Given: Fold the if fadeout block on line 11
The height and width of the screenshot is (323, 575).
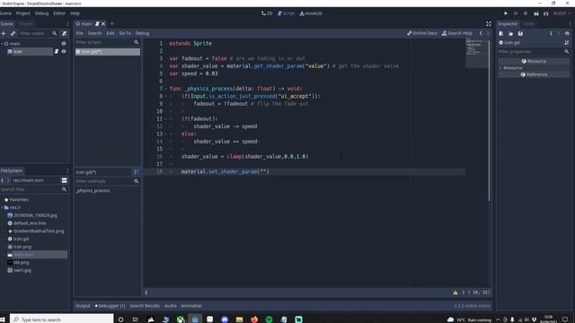Looking at the screenshot, I should click(165, 118).
